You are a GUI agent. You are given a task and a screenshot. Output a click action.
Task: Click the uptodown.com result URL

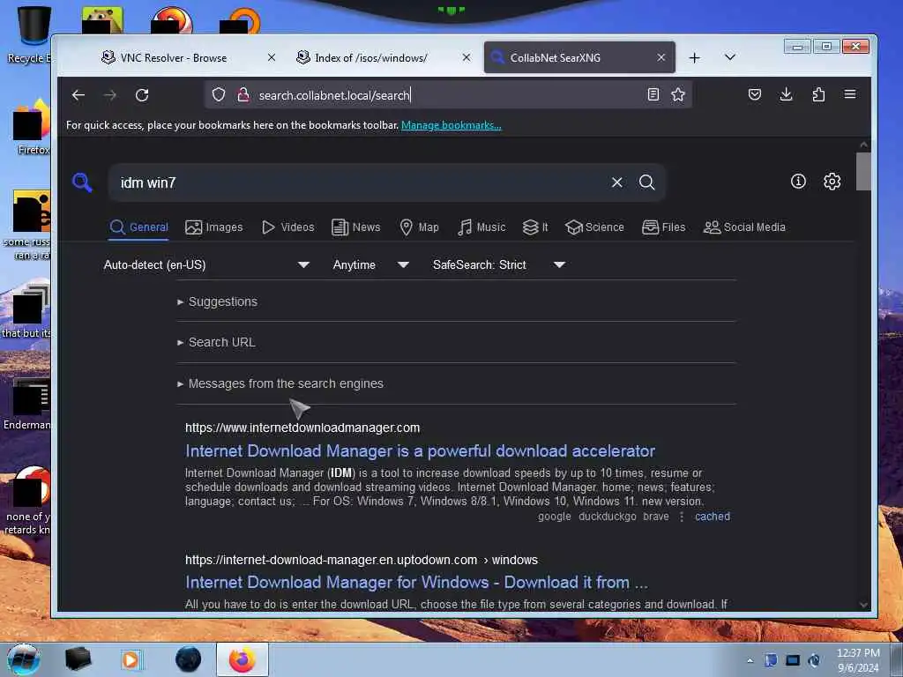click(361, 560)
